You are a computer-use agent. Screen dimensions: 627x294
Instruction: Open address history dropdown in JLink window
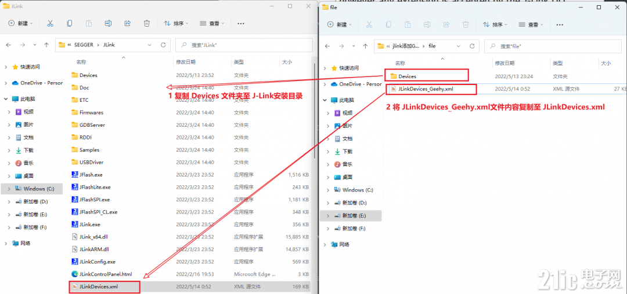click(x=150, y=45)
